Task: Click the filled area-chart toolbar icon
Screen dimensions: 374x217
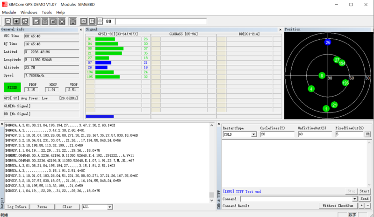Action: point(53,21)
